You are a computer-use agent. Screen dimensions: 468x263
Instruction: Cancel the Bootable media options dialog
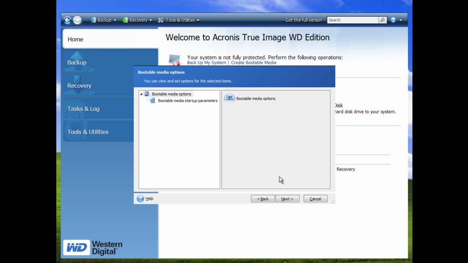point(316,199)
